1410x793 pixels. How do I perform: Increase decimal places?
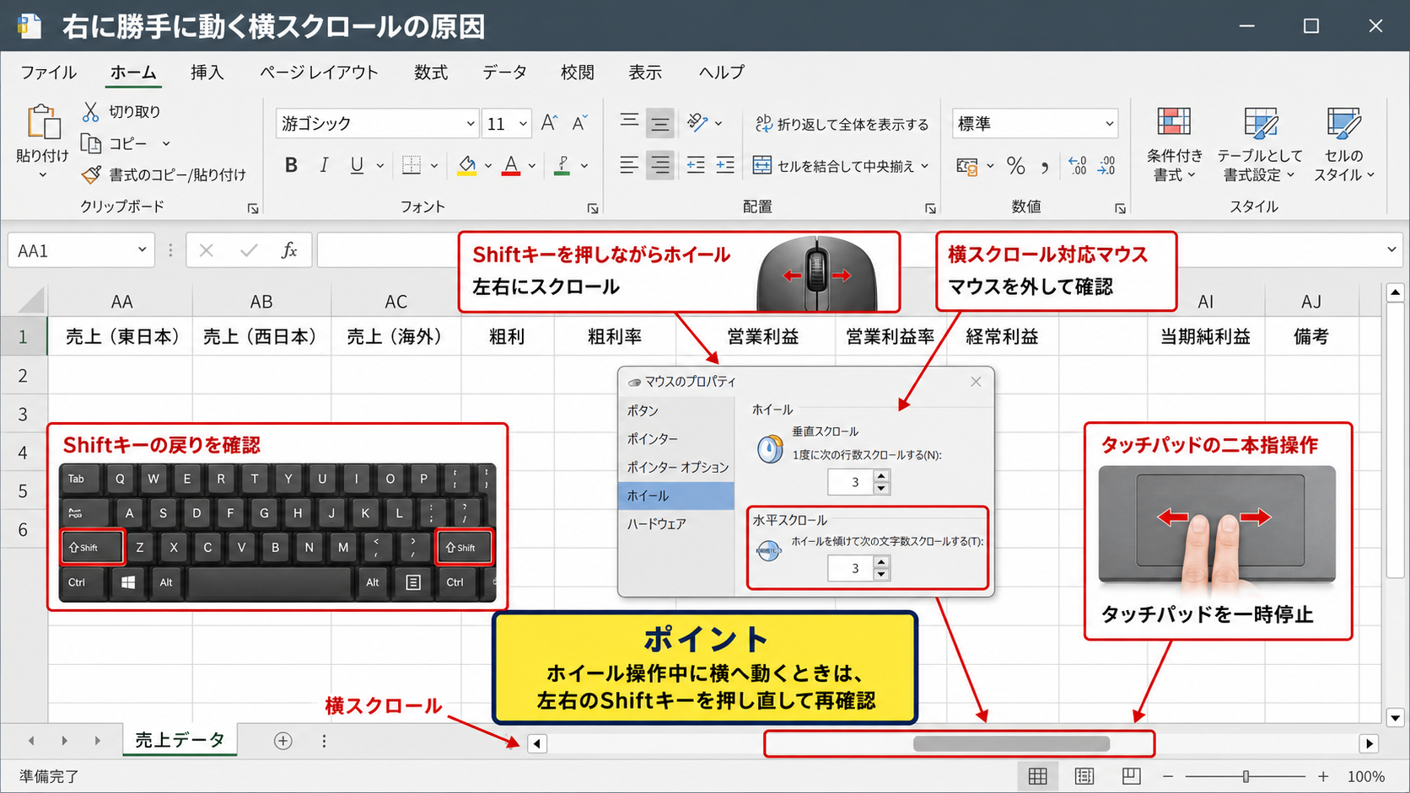1077,166
